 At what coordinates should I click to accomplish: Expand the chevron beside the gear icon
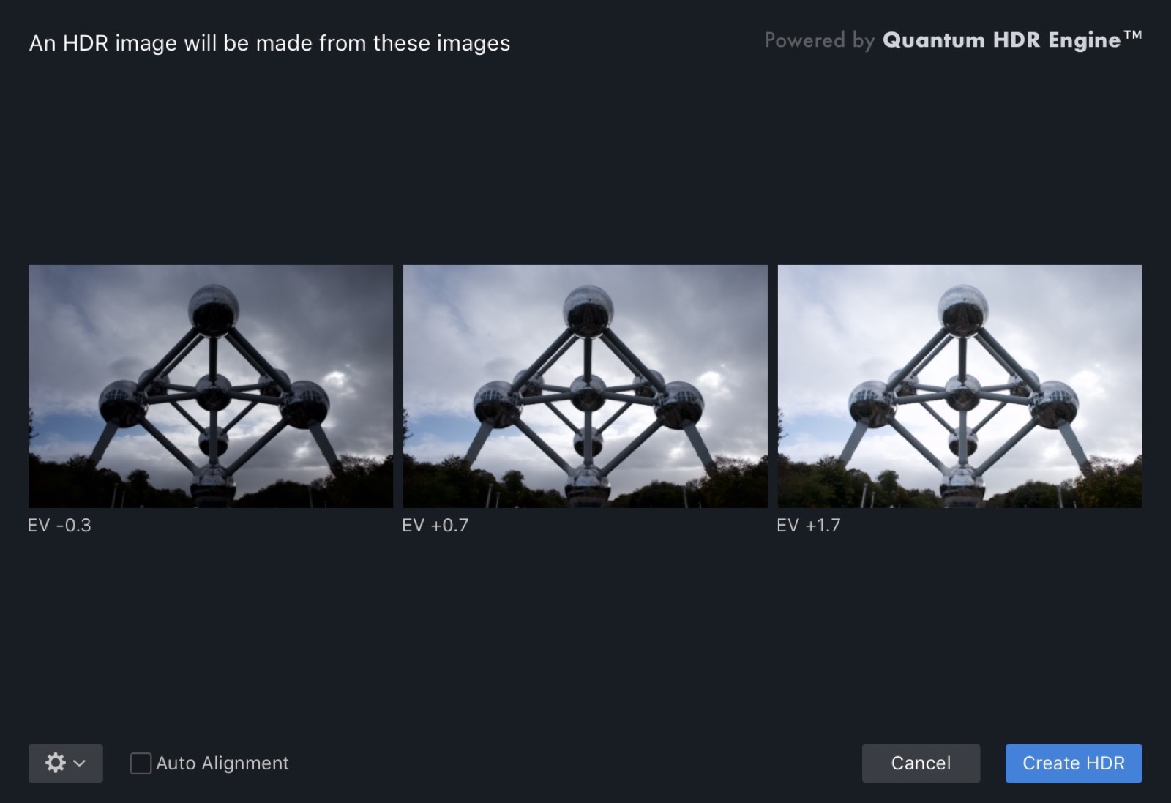click(x=80, y=763)
